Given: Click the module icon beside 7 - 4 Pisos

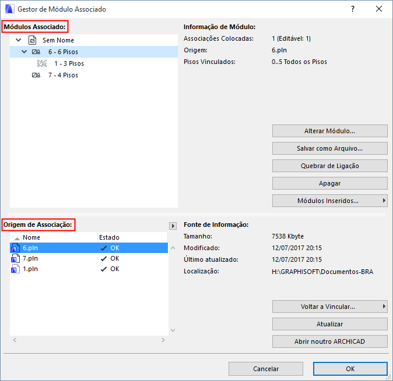Looking at the screenshot, I should [36, 75].
